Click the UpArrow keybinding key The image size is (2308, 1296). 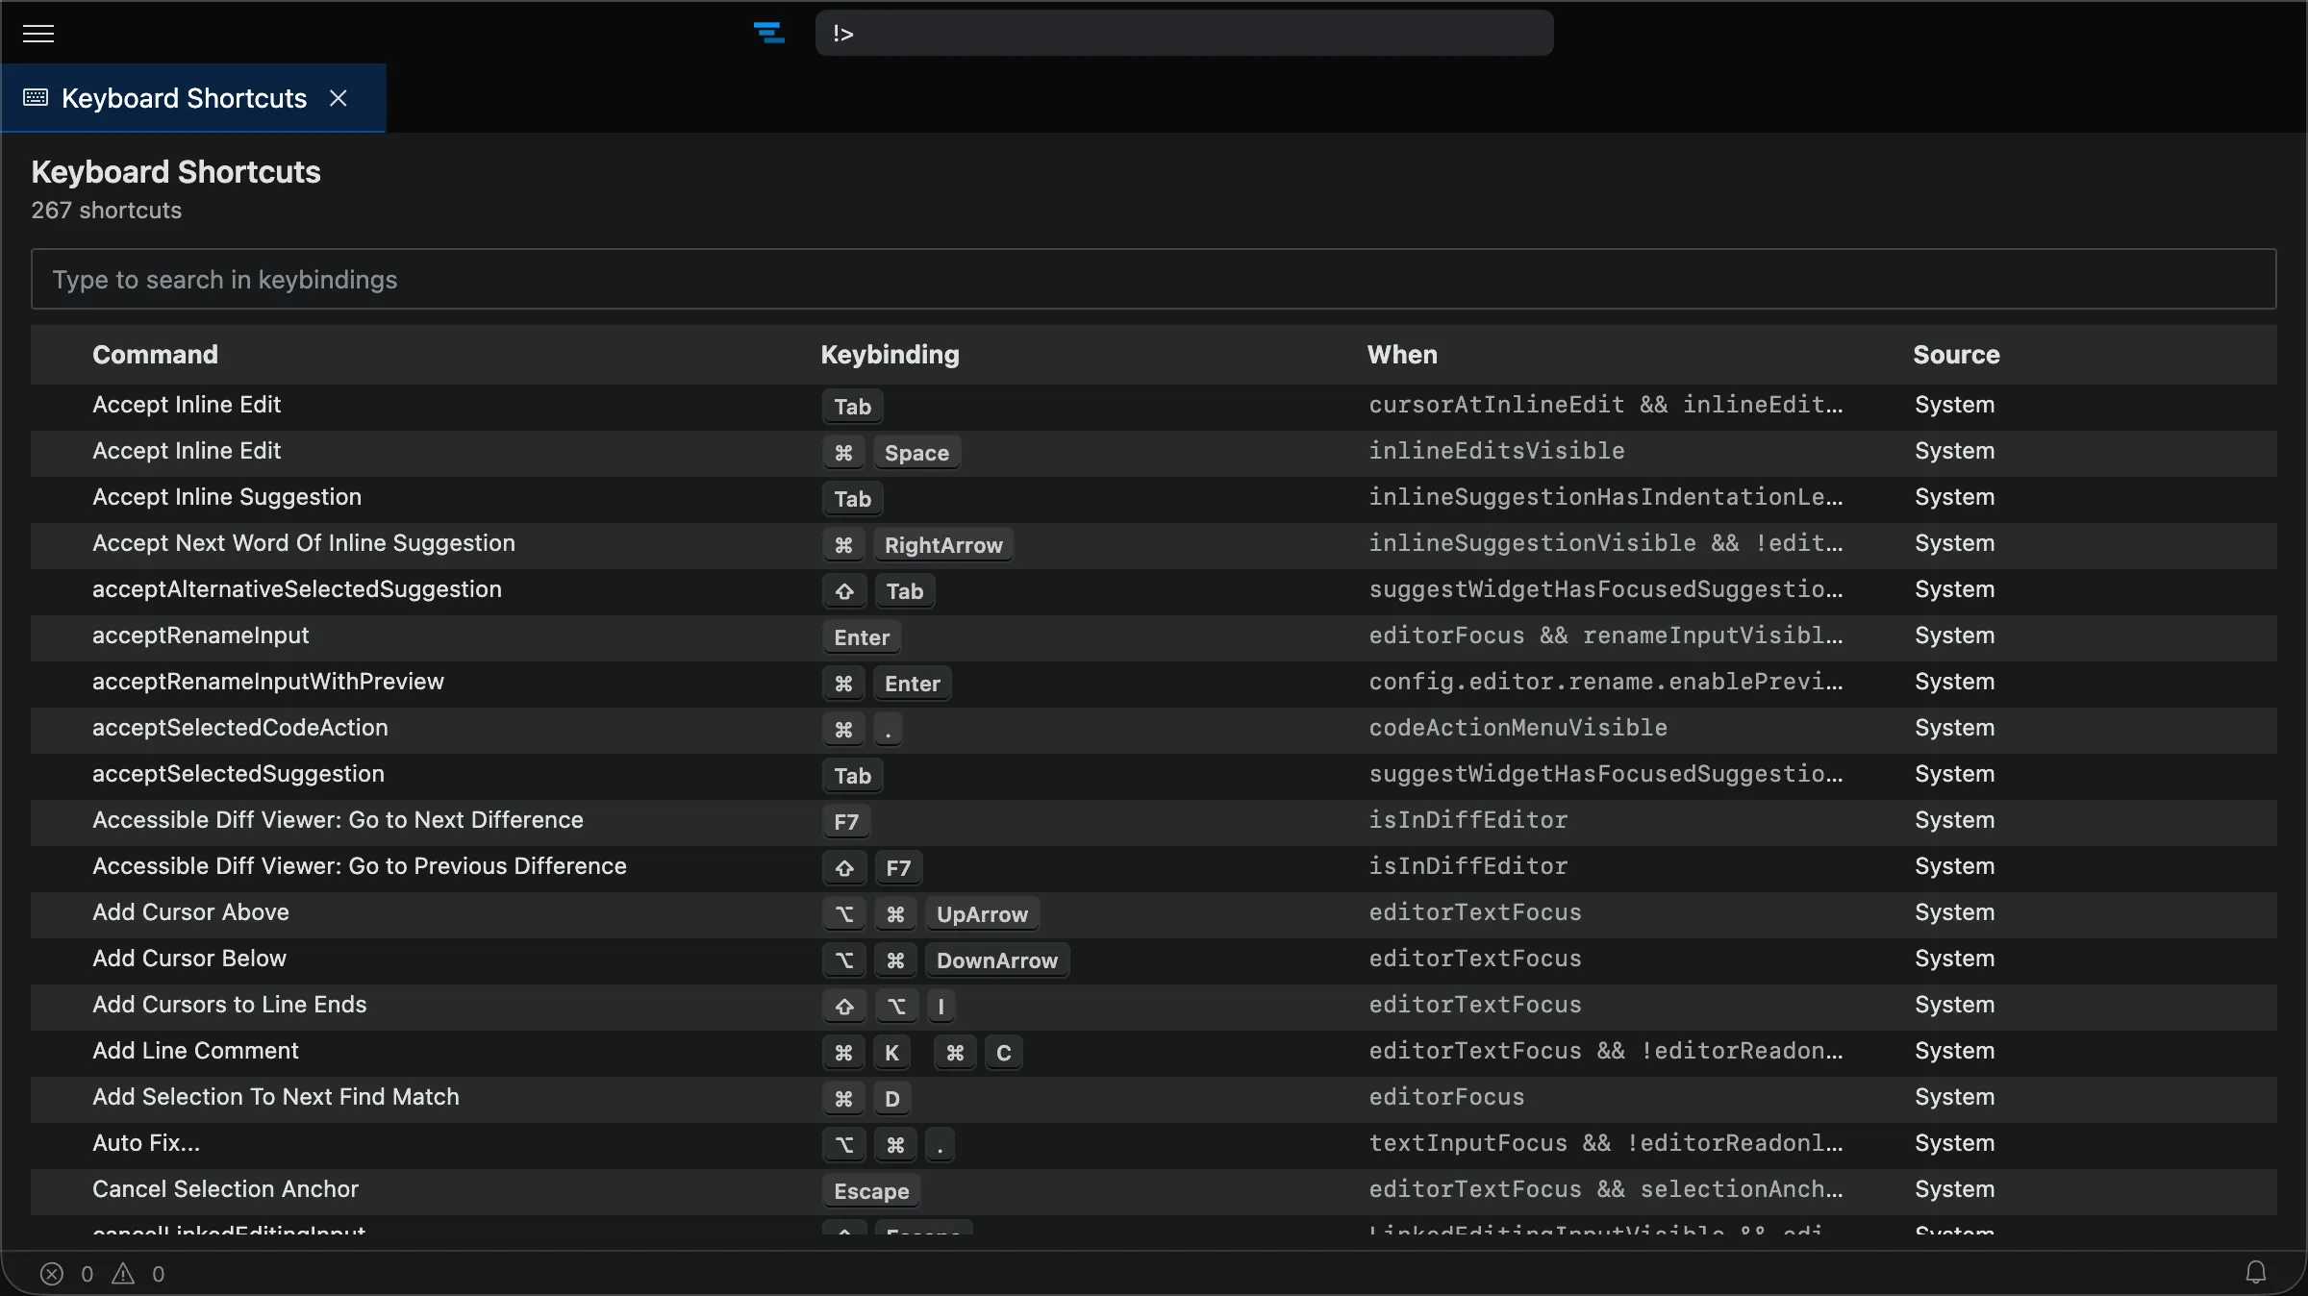click(x=982, y=914)
